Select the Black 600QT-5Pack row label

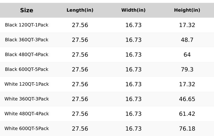27,69
